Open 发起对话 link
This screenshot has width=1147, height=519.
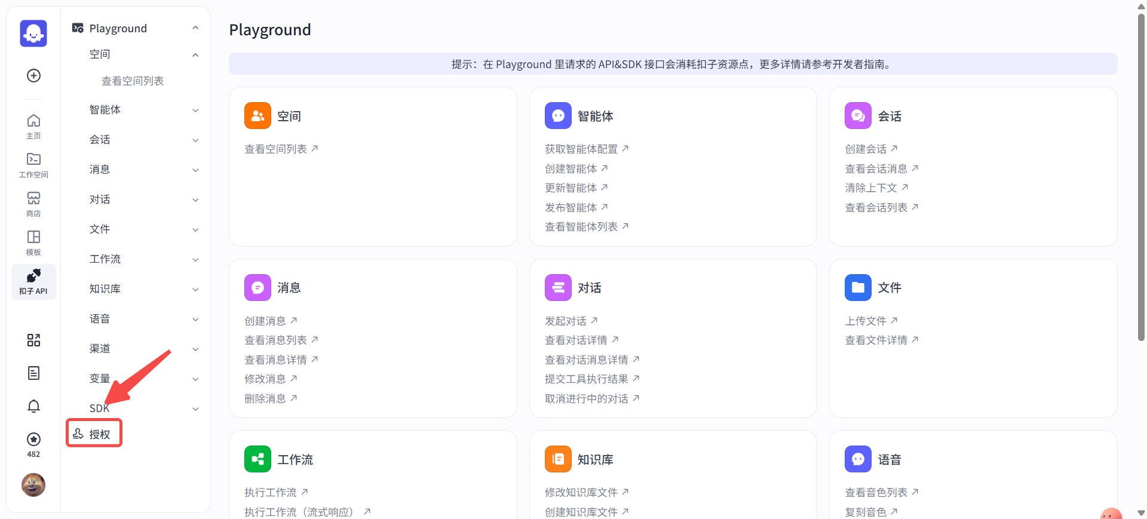pyautogui.click(x=571, y=321)
